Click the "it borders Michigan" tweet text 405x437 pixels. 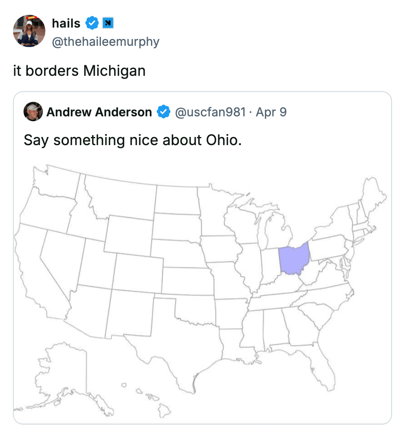79,71
